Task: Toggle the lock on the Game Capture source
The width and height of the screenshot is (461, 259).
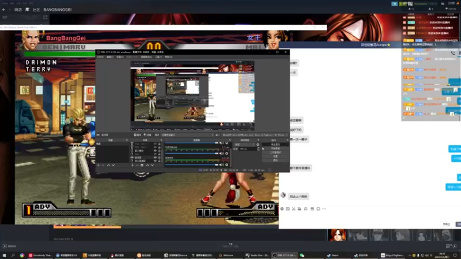Action: click(160, 157)
